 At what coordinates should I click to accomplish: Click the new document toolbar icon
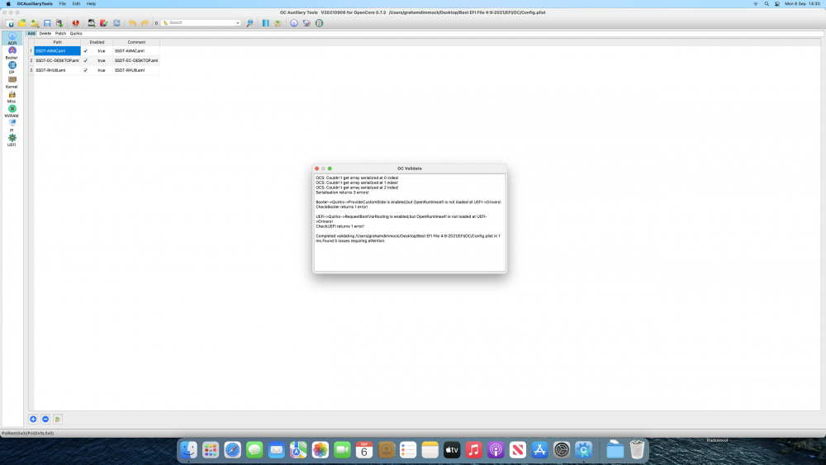tap(9, 23)
